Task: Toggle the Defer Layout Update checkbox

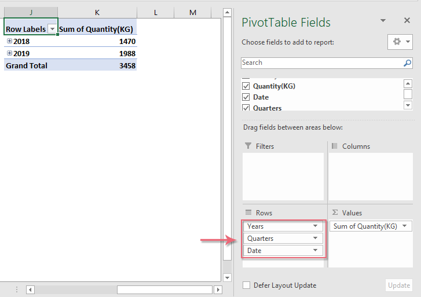Action: click(247, 285)
